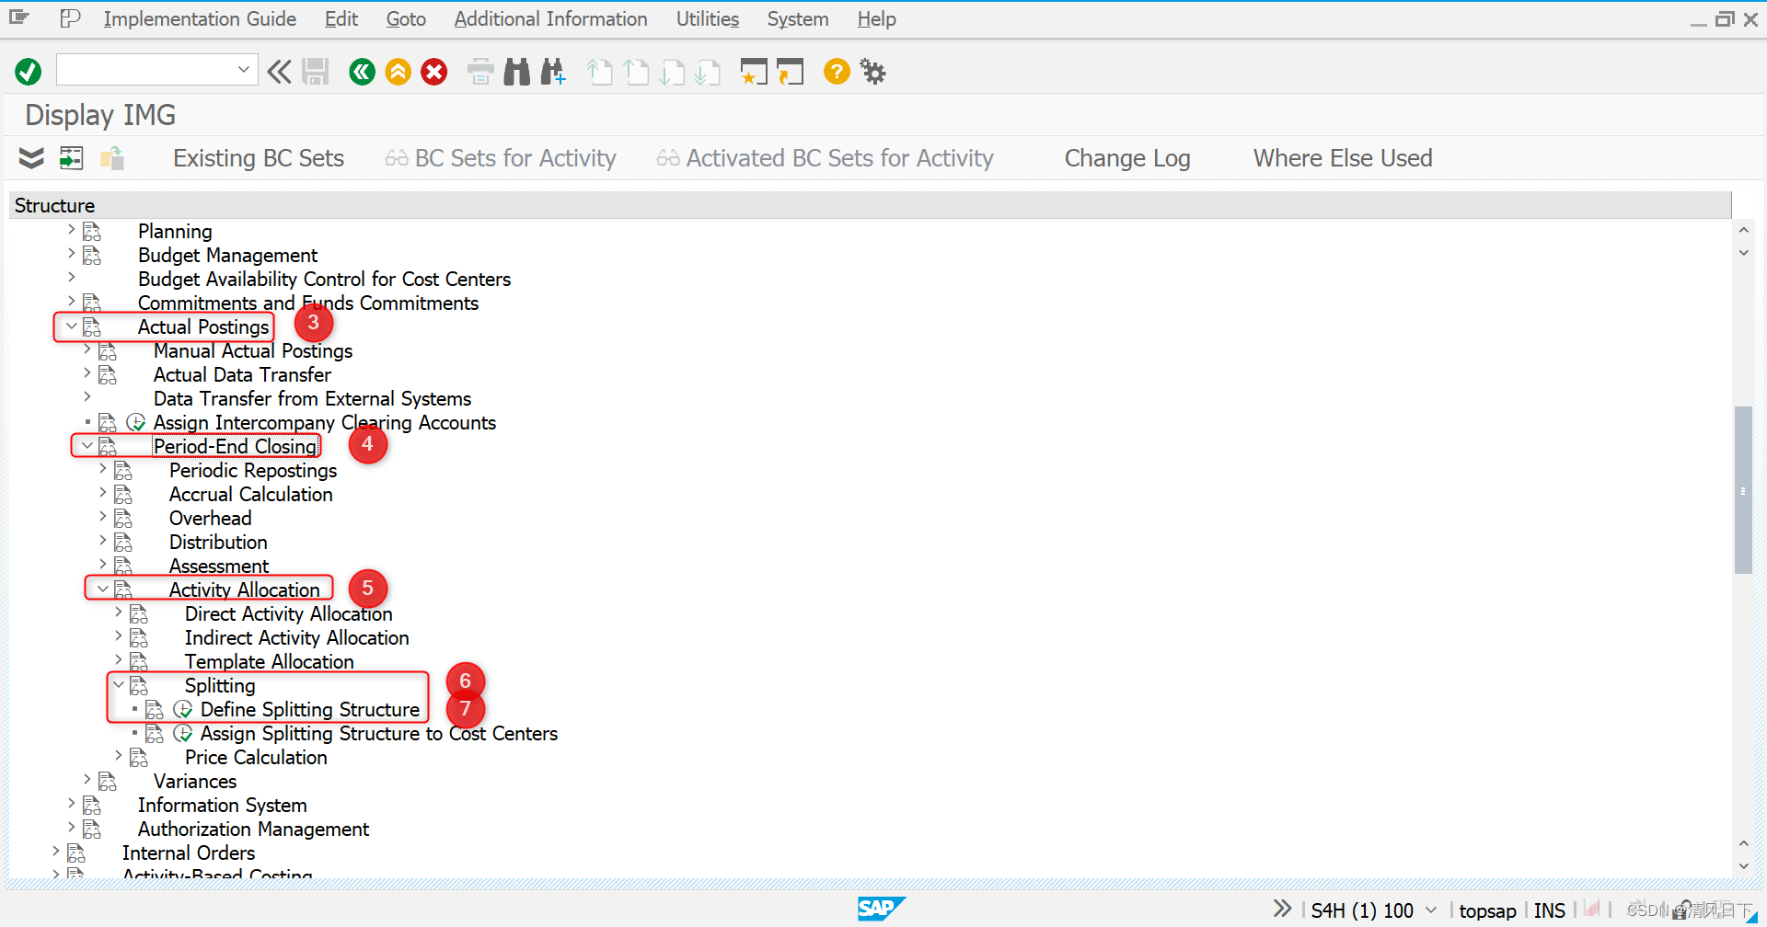Click Where Else Used button
1767x927 pixels.
[1343, 158]
